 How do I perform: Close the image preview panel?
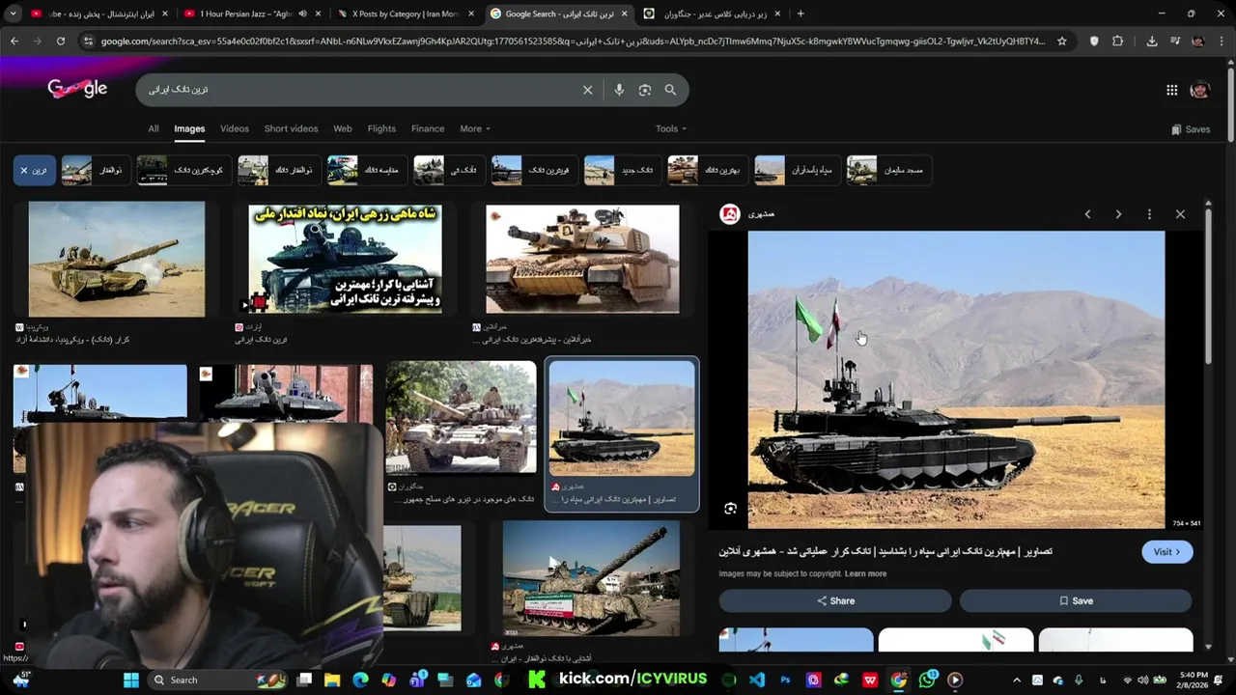pyautogui.click(x=1180, y=214)
